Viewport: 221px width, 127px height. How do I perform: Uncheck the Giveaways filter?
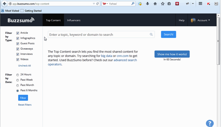point(18,49)
